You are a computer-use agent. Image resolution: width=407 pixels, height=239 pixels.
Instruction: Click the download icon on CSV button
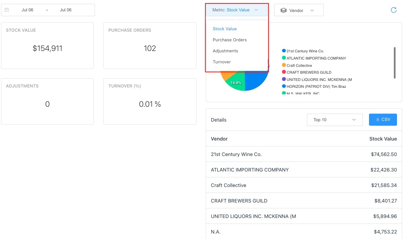(378, 119)
